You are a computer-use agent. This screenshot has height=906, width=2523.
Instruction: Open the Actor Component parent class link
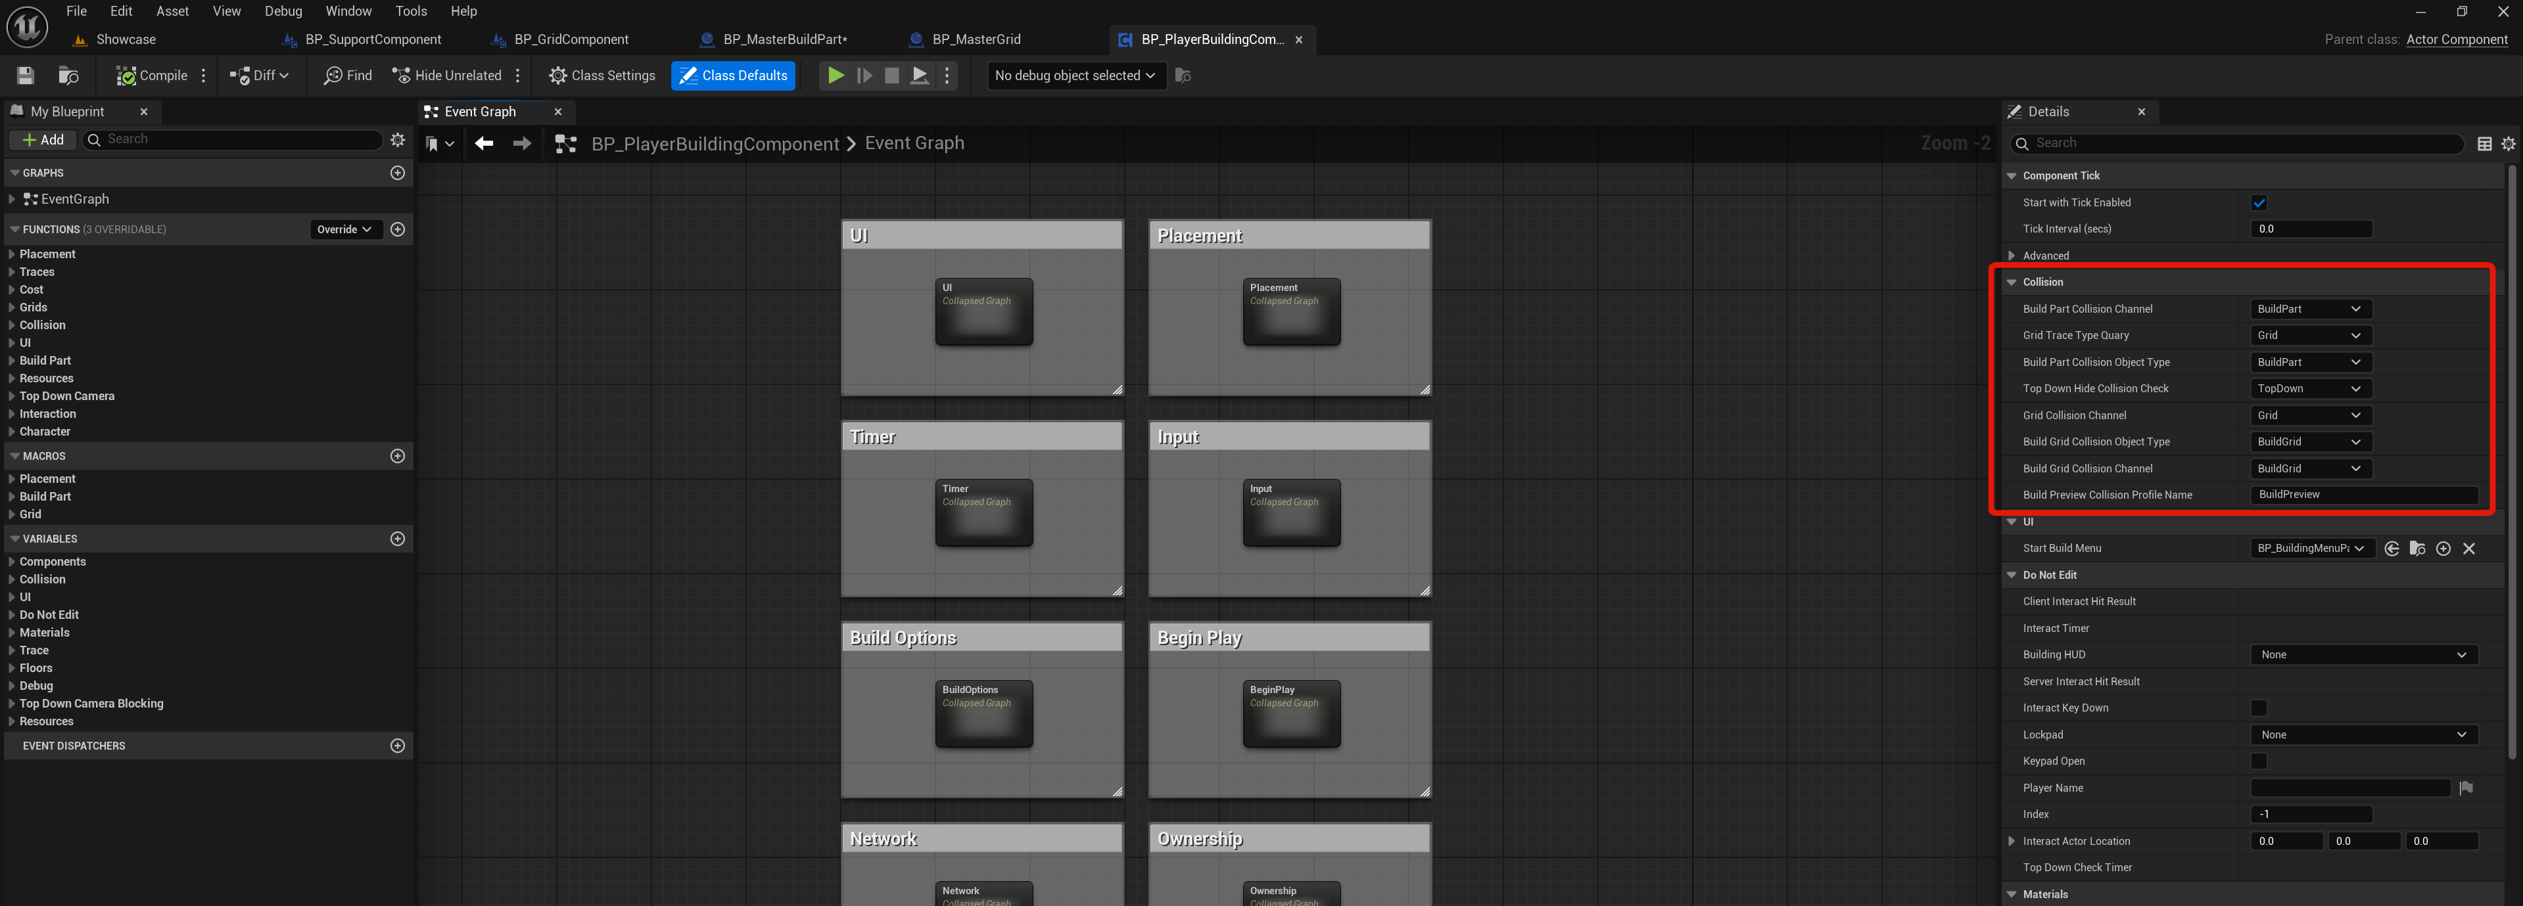point(2457,39)
